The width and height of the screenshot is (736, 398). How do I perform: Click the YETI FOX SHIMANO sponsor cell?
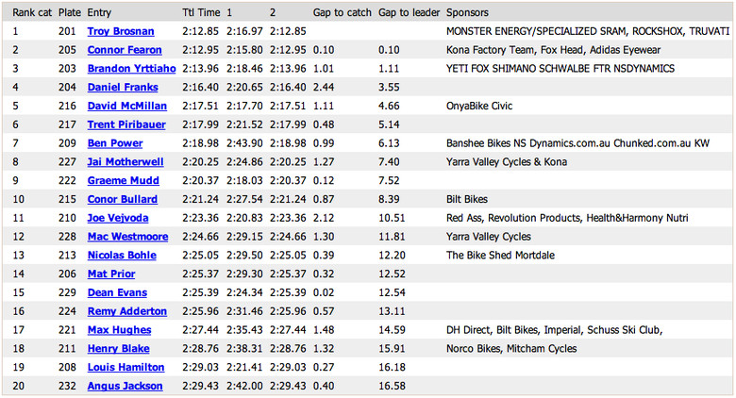click(560, 69)
